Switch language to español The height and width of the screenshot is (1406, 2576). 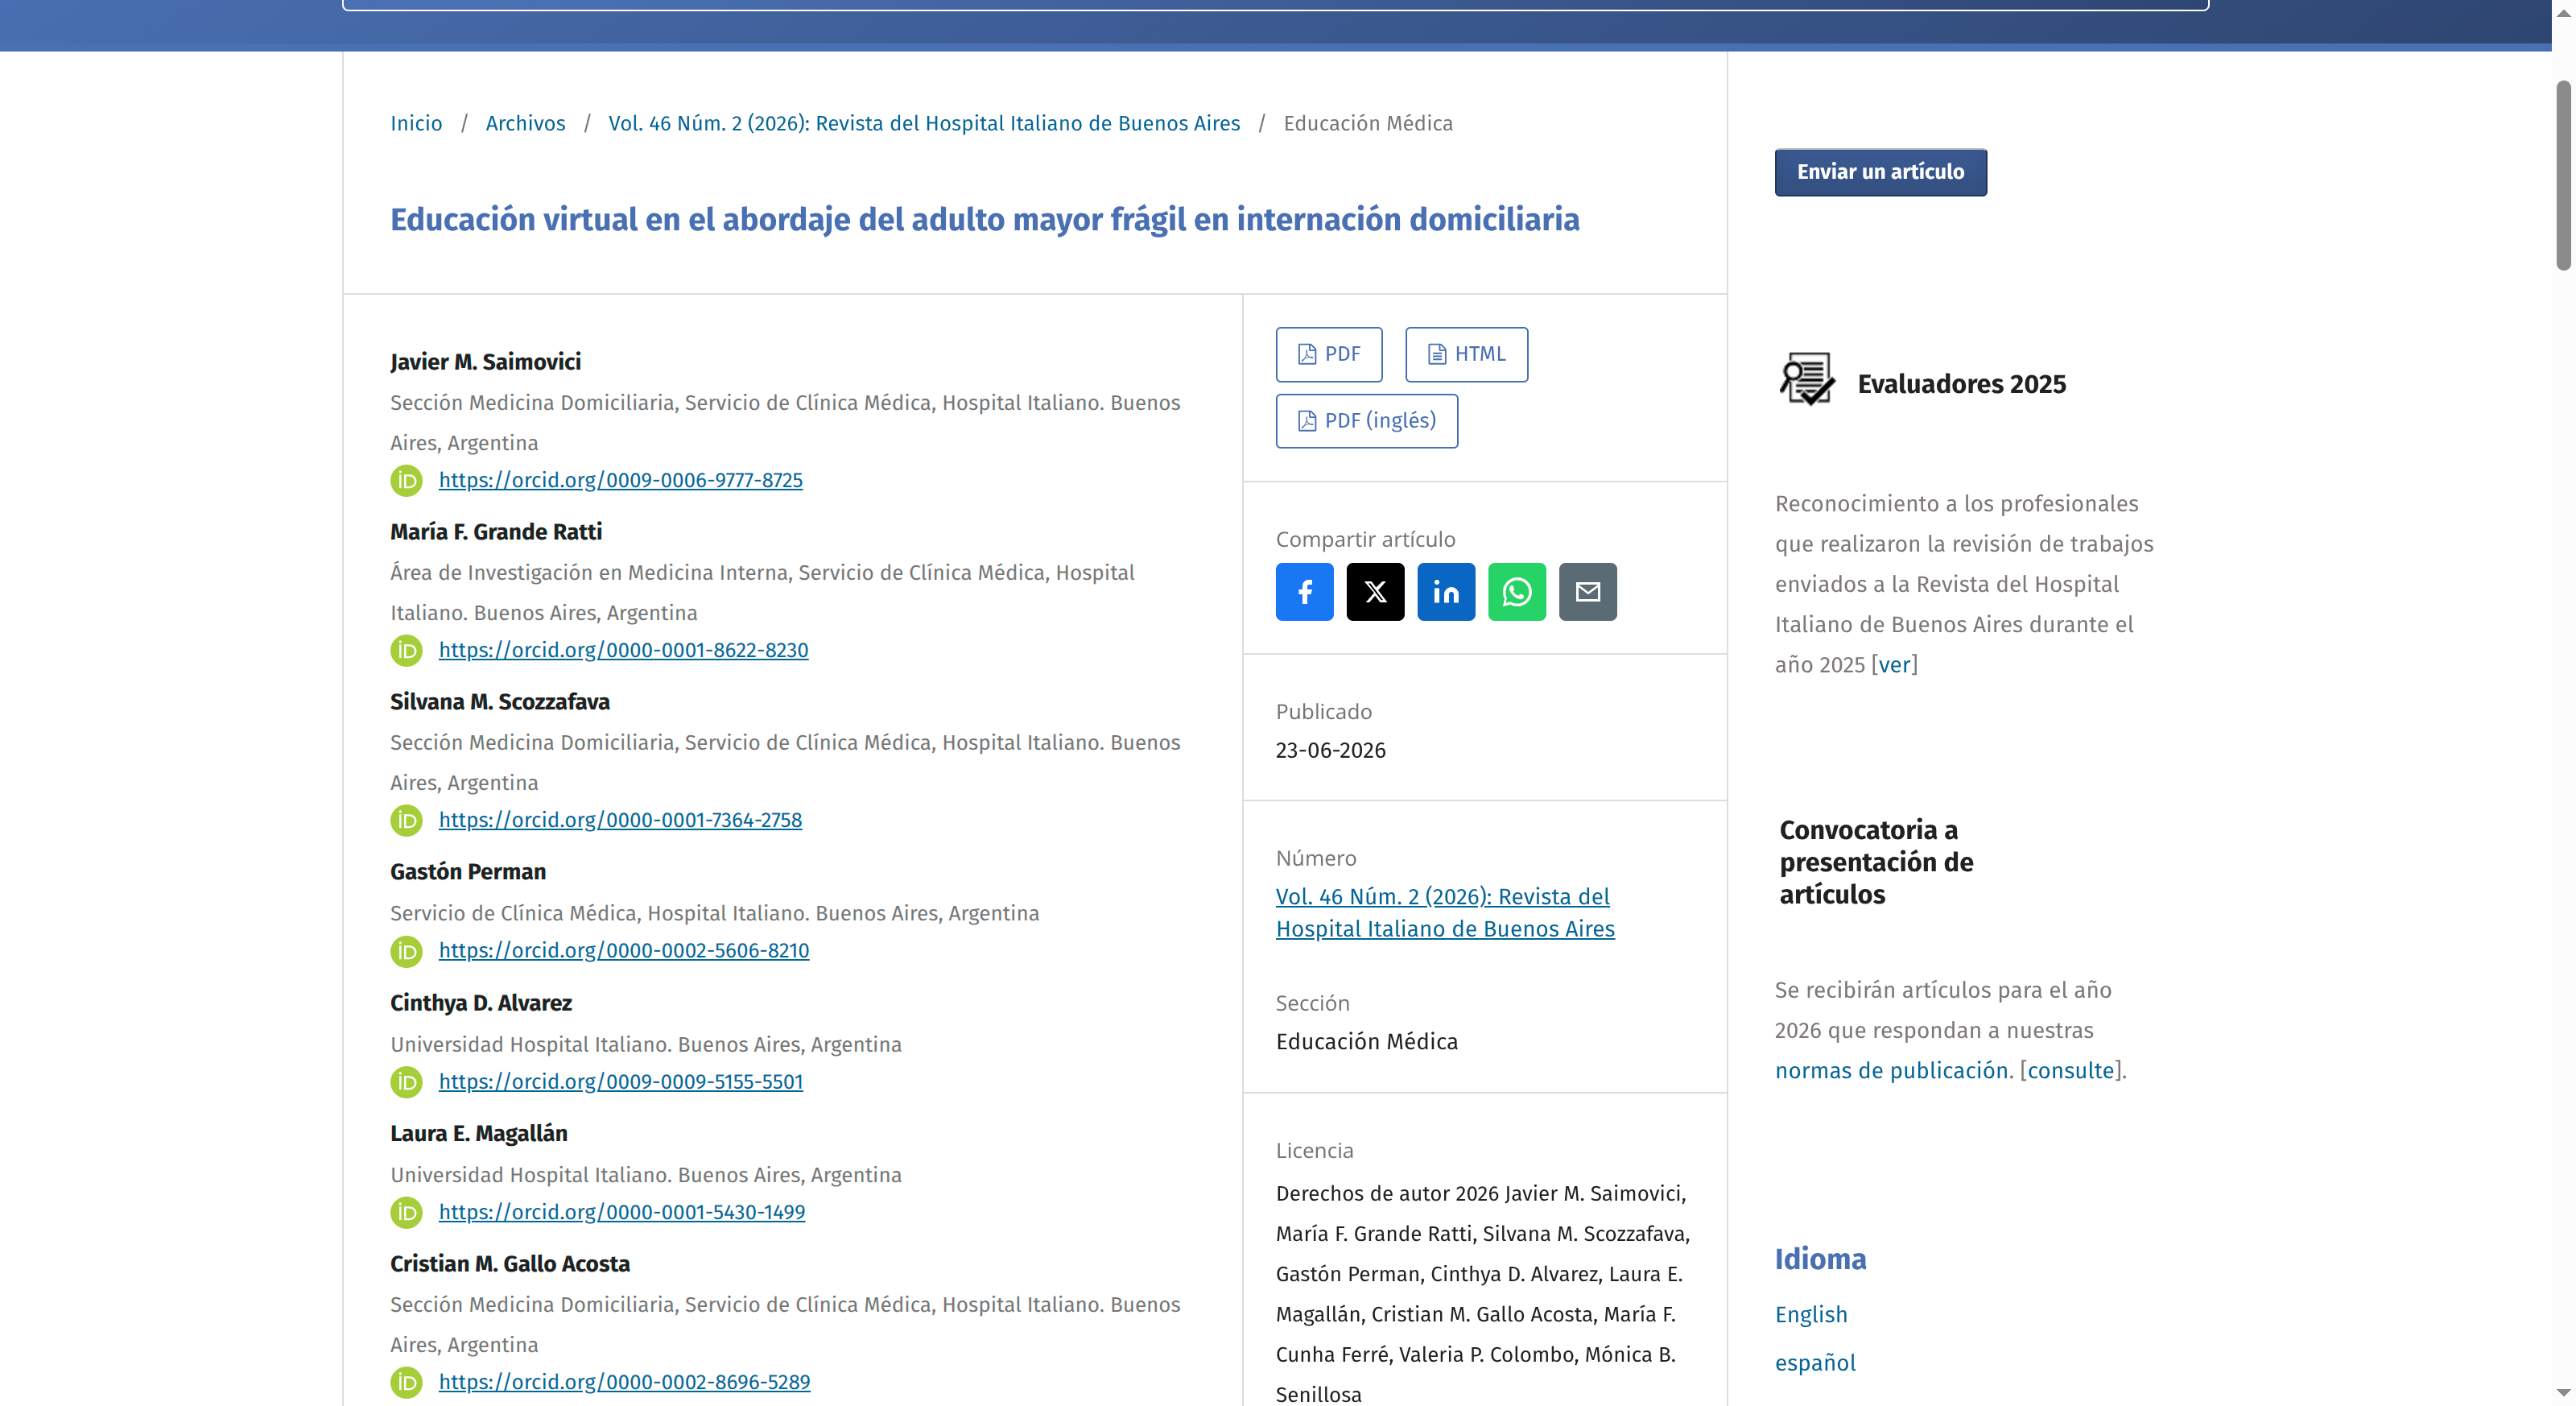tap(1815, 1363)
